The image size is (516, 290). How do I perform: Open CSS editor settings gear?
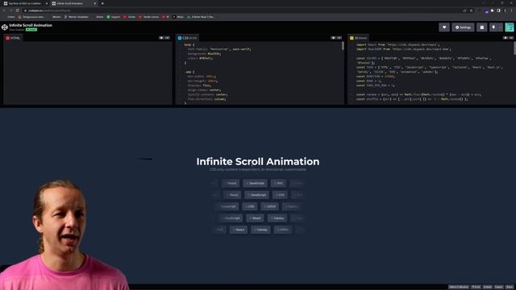tap(333, 38)
